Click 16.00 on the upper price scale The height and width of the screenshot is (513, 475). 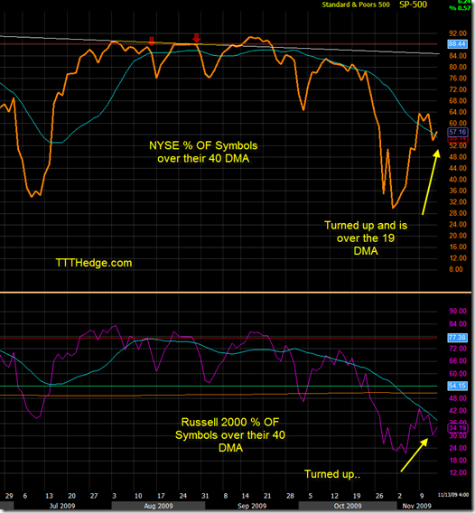(x=458, y=247)
